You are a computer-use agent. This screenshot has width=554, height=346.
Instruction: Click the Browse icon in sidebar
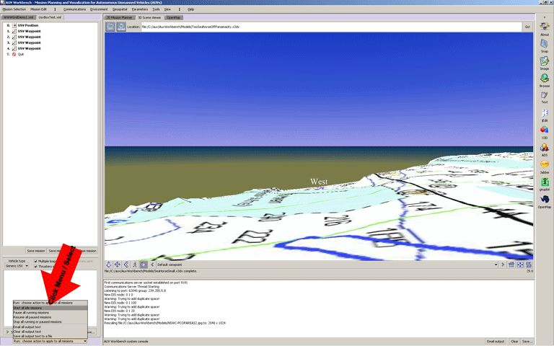pyautogui.click(x=544, y=78)
